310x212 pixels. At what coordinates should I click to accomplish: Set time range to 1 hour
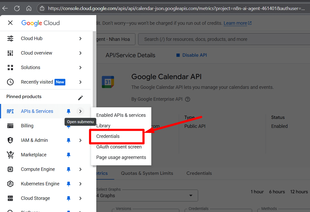coord(257,192)
